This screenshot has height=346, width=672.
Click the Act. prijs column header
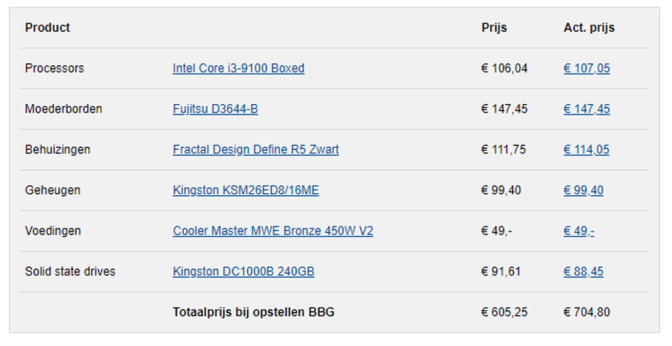coord(589,28)
